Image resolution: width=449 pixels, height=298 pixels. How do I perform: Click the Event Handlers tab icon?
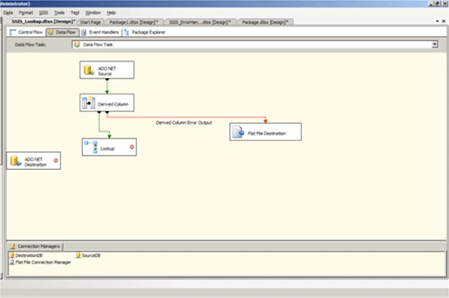pos(84,32)
